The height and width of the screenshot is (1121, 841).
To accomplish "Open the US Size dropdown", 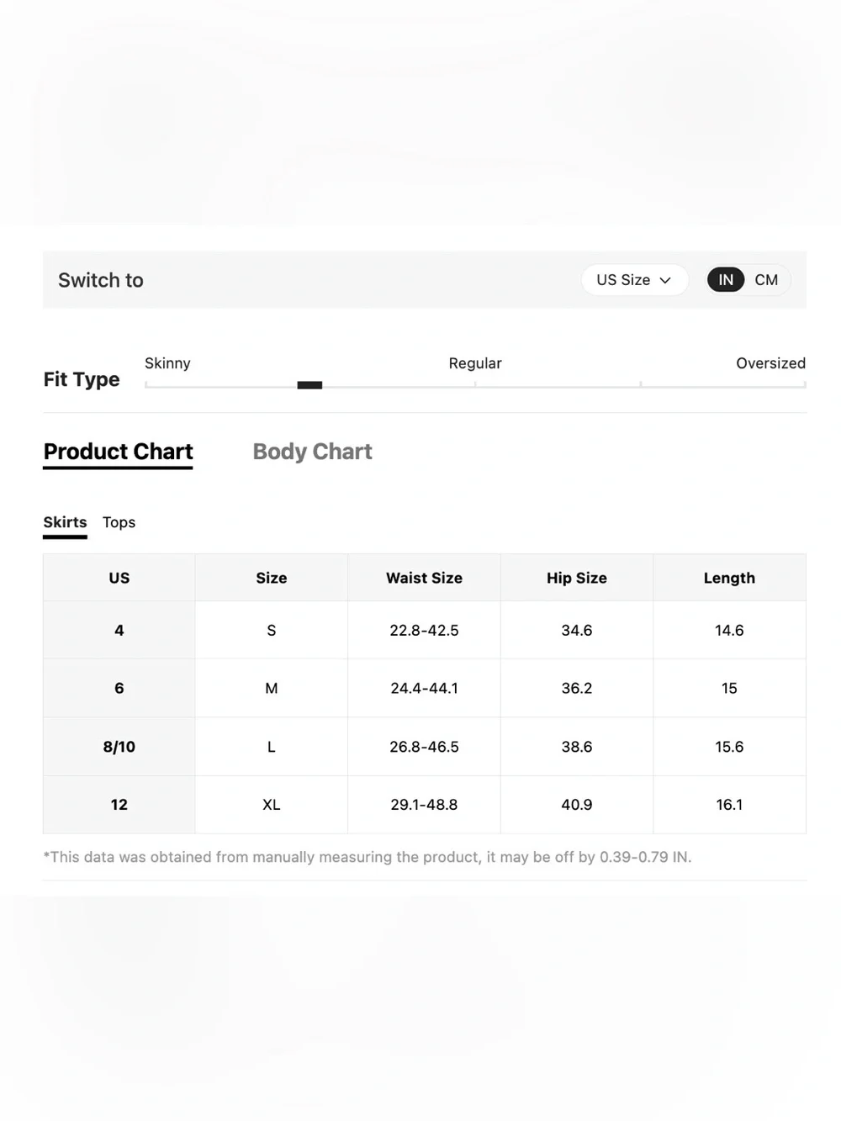I will (634, 280).
